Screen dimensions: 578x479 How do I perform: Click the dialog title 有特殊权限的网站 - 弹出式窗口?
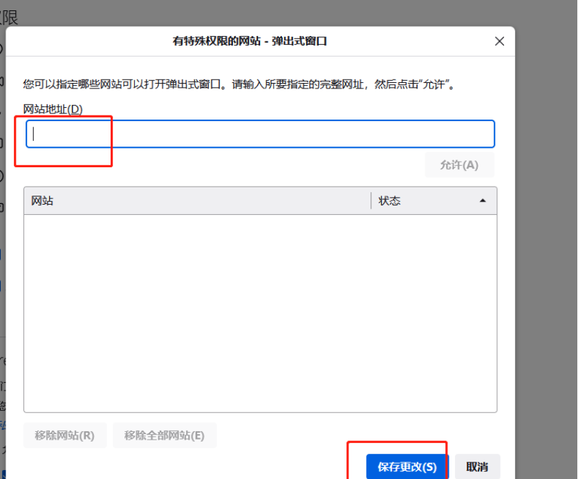250,41
